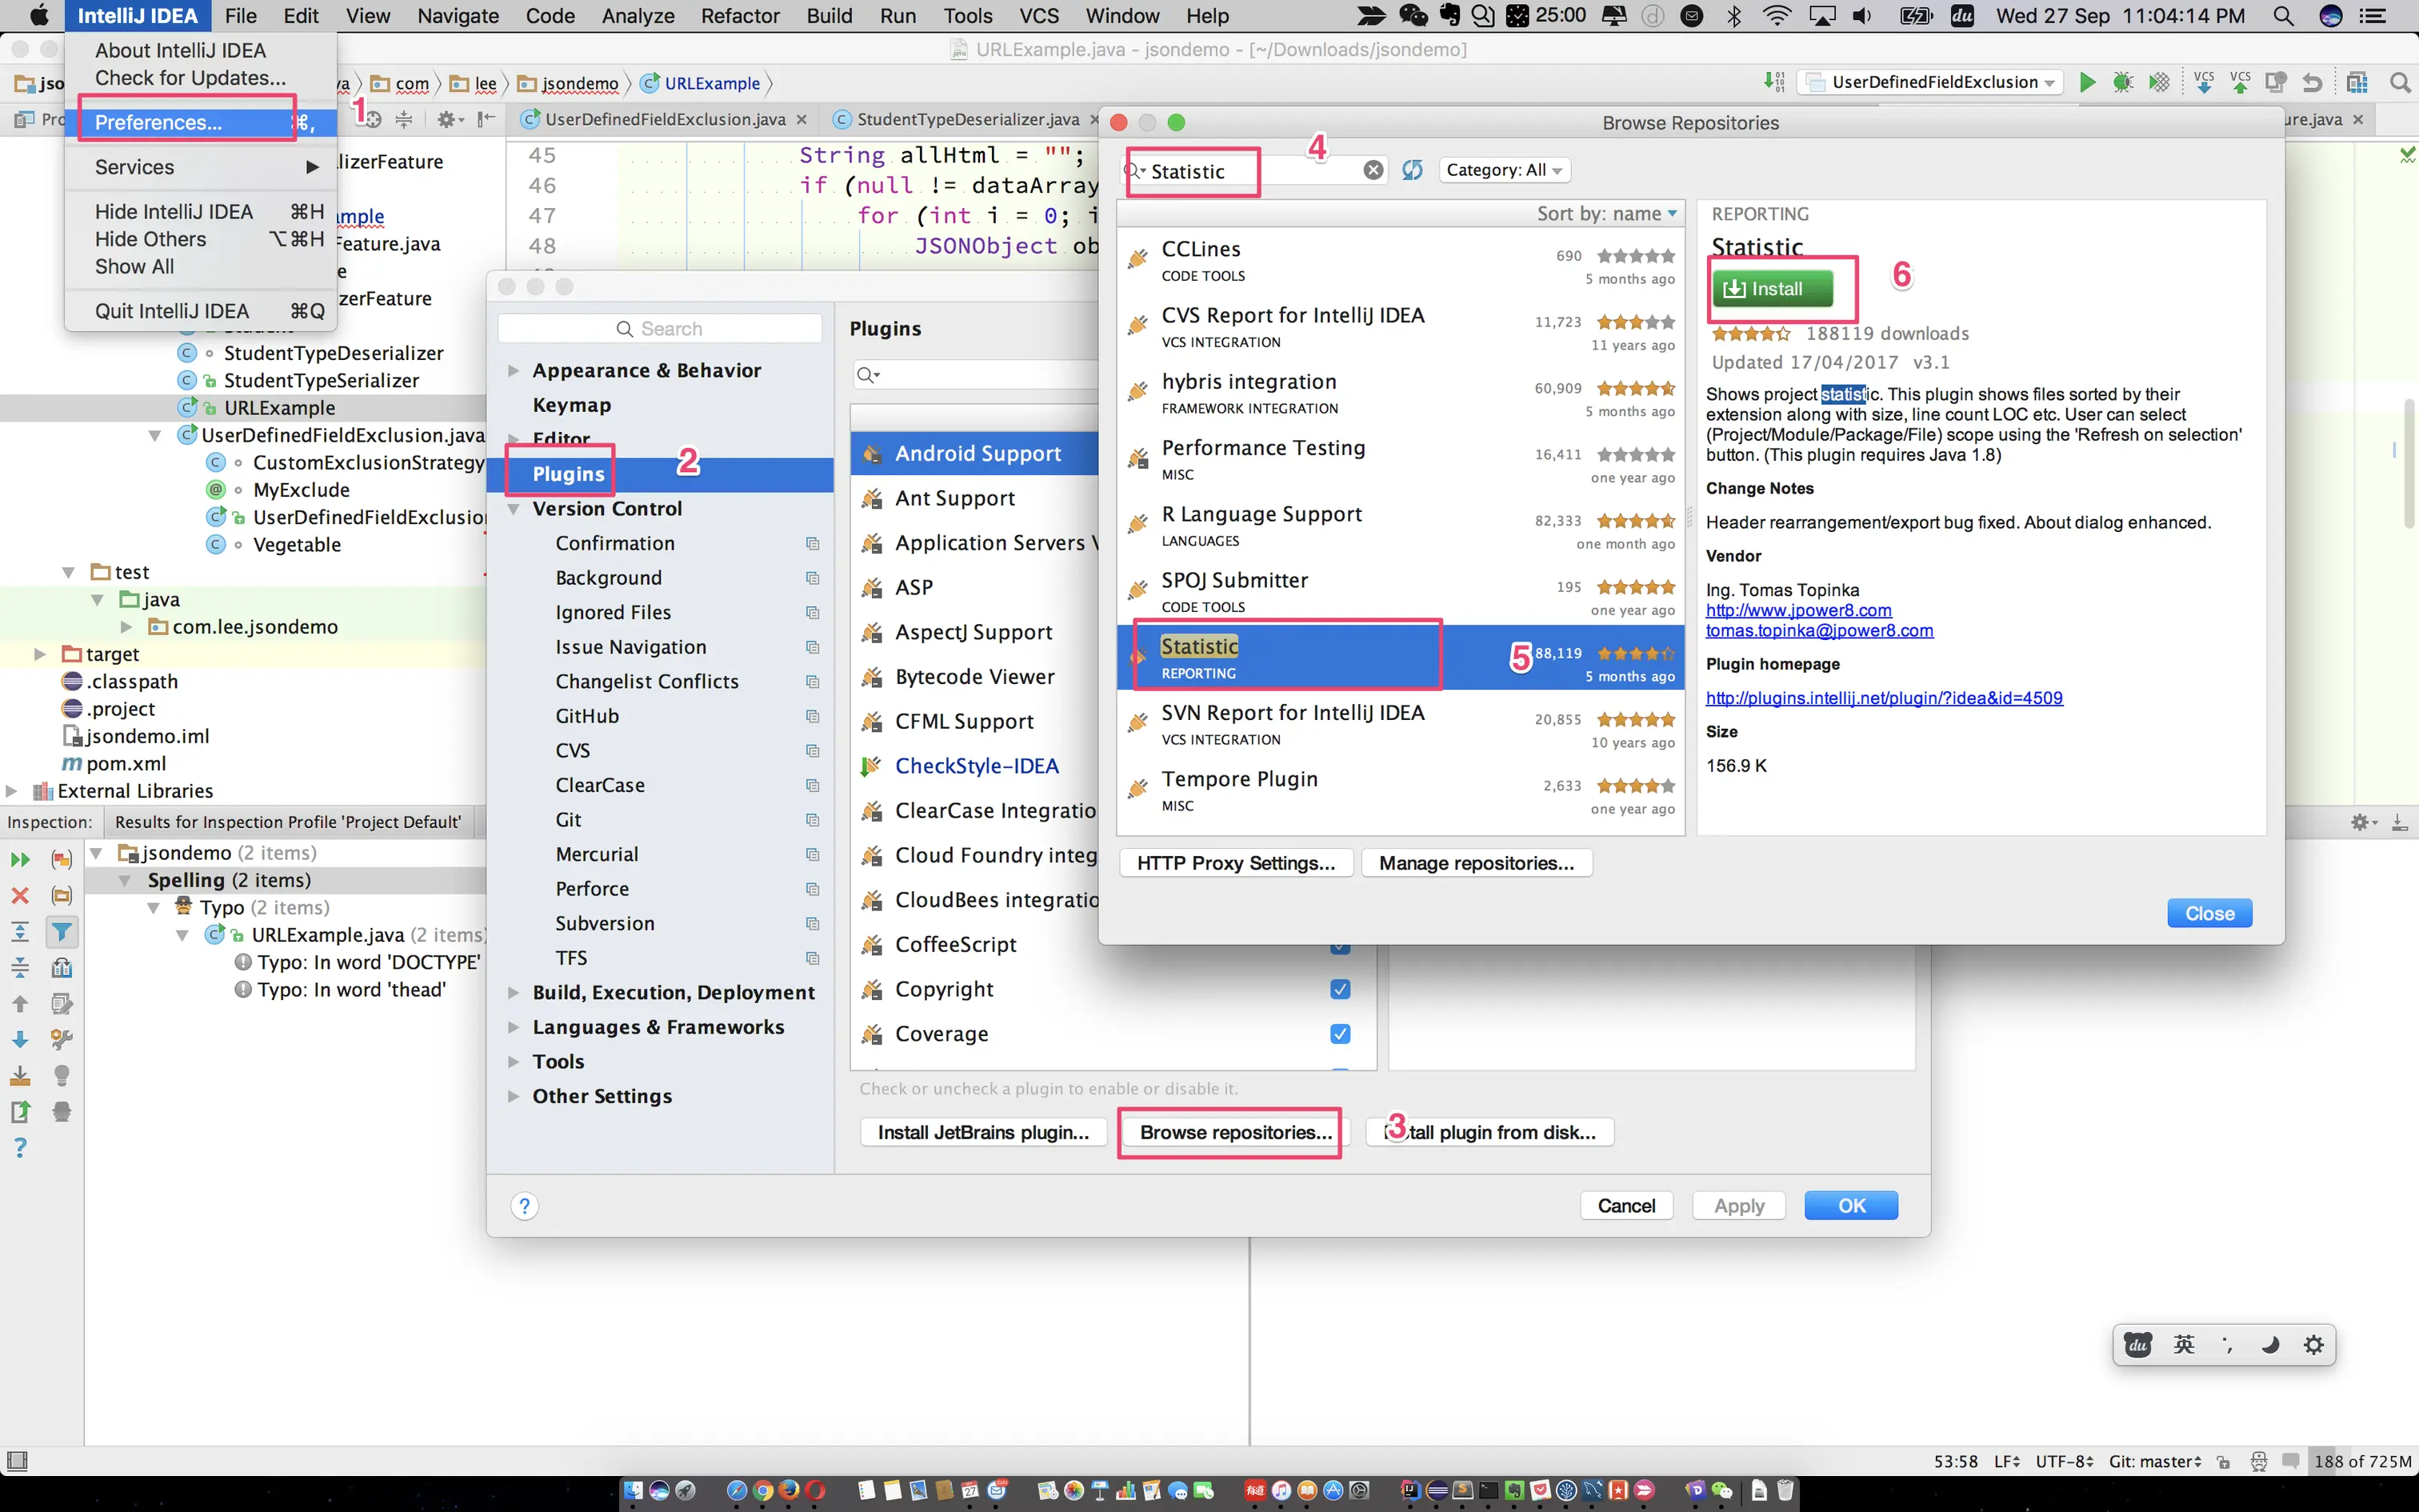
Task: Click the VCS Update Project icon
Action: 2203,82
